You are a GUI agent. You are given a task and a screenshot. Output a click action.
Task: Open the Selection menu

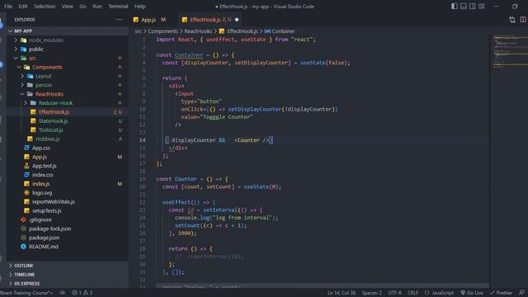coord(45,6)
